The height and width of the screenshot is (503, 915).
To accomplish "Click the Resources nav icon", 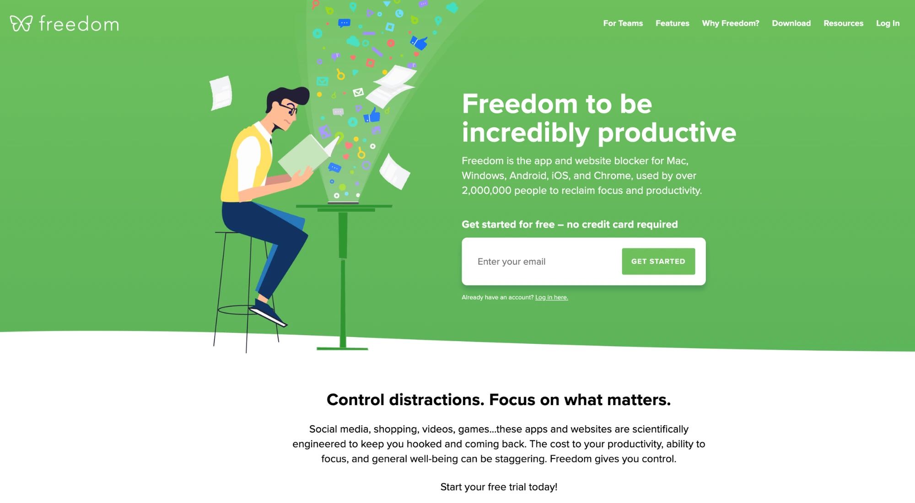I will tap(843, 22).
